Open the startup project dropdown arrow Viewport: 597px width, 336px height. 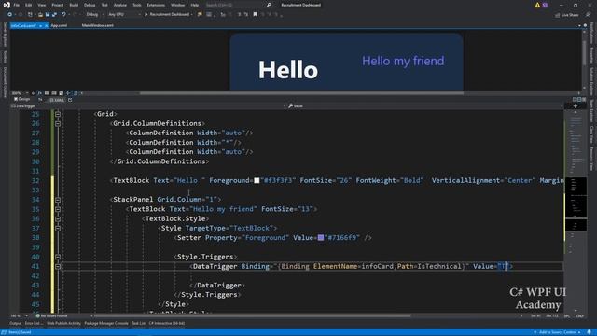[x=191, y=15]
